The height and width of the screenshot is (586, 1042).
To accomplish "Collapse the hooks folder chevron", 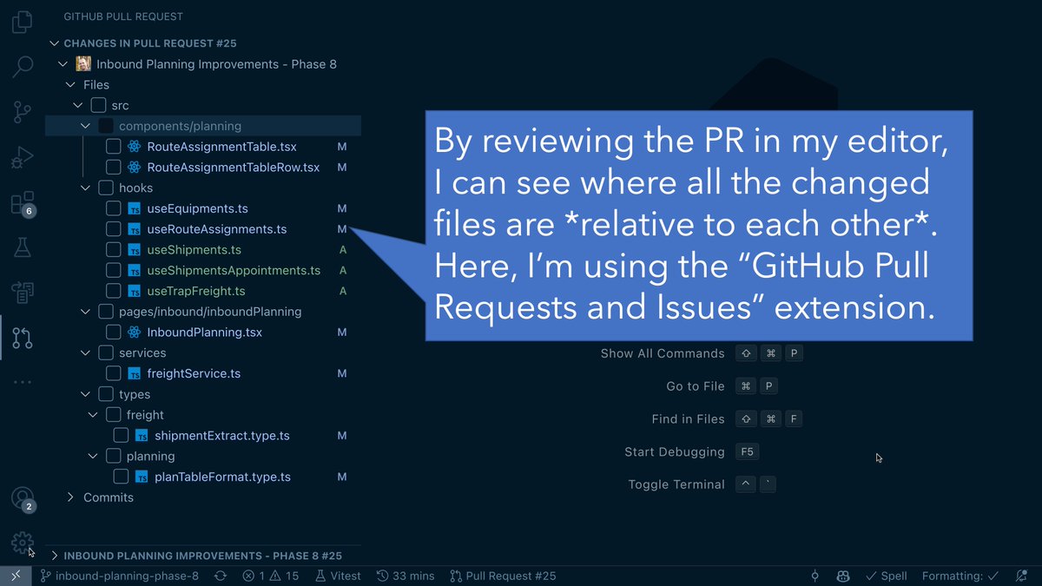I will coord(85,188).
